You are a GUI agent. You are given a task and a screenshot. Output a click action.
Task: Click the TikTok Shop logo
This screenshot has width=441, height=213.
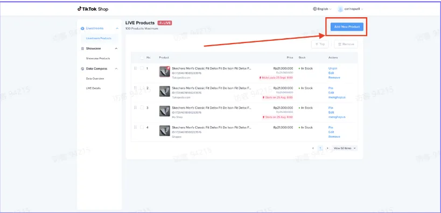pyautogui.click(x=93, y=9)
